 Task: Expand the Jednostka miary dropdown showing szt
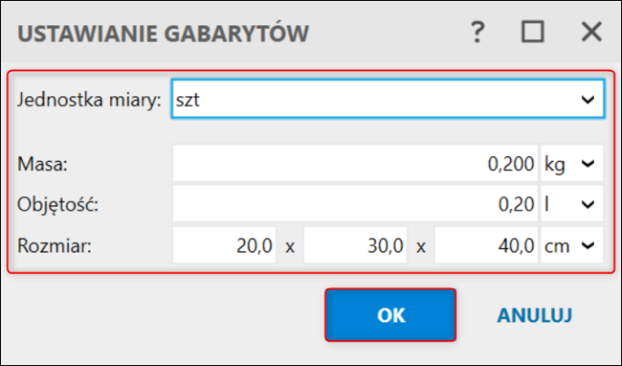[388, 99]
